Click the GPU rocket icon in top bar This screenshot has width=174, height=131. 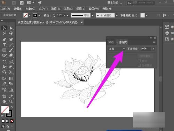pos(40,2)
